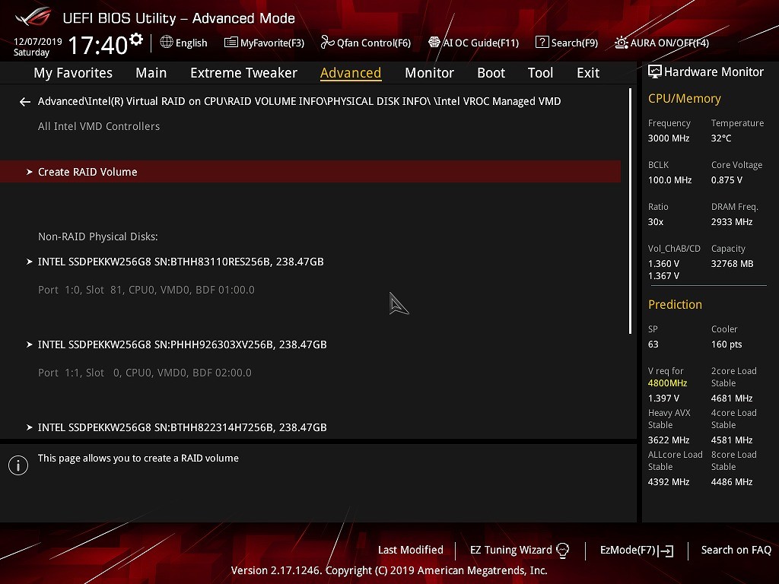Viewport: 779px width, 584px height.
Task: Click Last Modified button
Action: point(410,550)
